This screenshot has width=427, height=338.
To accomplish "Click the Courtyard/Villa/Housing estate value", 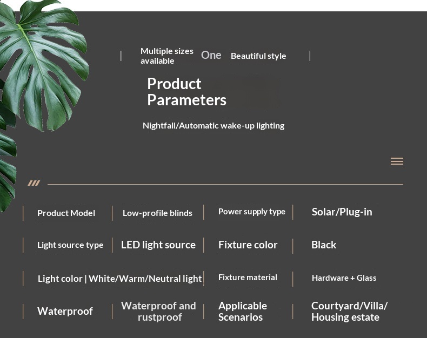I will point(349,312).
